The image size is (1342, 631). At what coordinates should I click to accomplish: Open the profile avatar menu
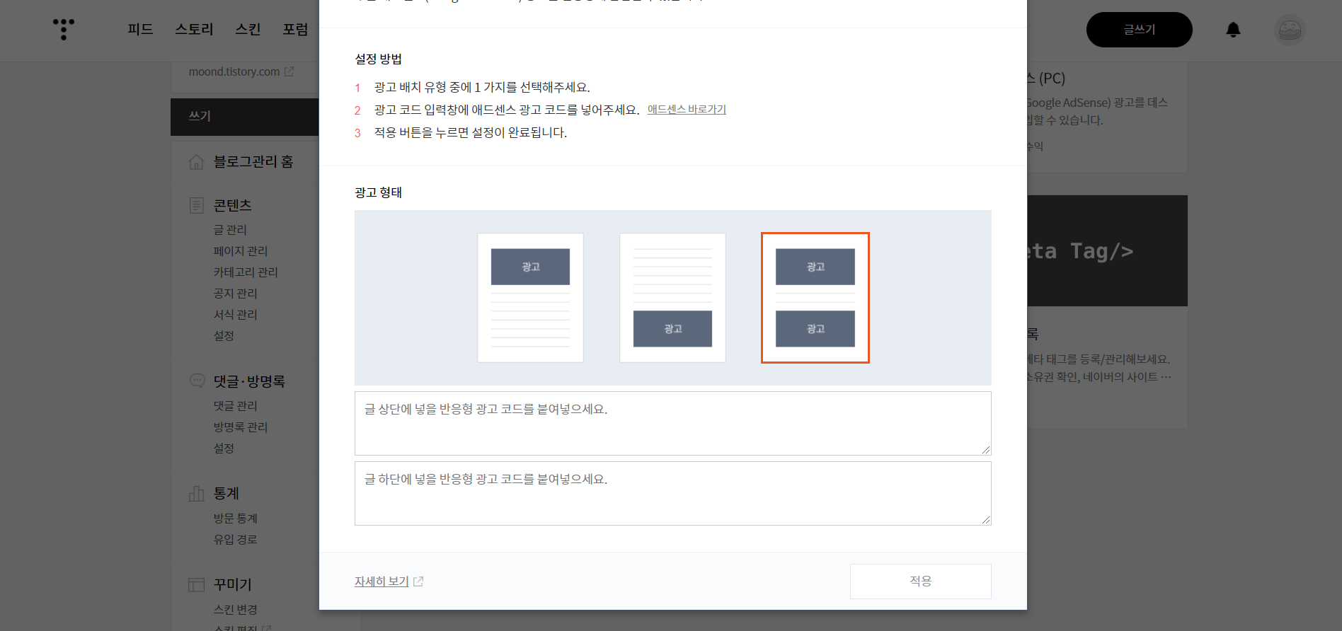click(x=1290, y=30)
